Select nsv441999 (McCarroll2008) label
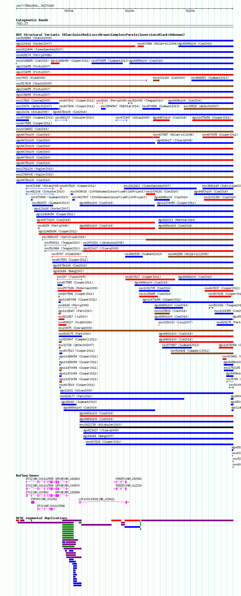The height and width of the screenshot is (596, 241). click(x=188, y=254)
